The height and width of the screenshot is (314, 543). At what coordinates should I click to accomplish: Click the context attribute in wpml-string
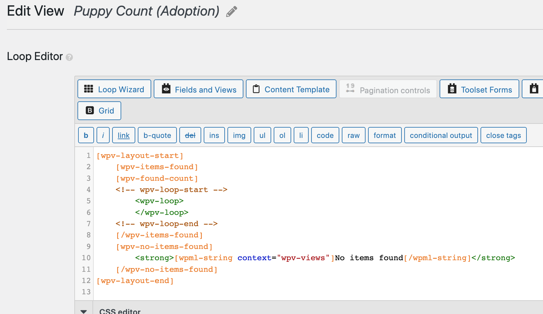pos(254,258)
